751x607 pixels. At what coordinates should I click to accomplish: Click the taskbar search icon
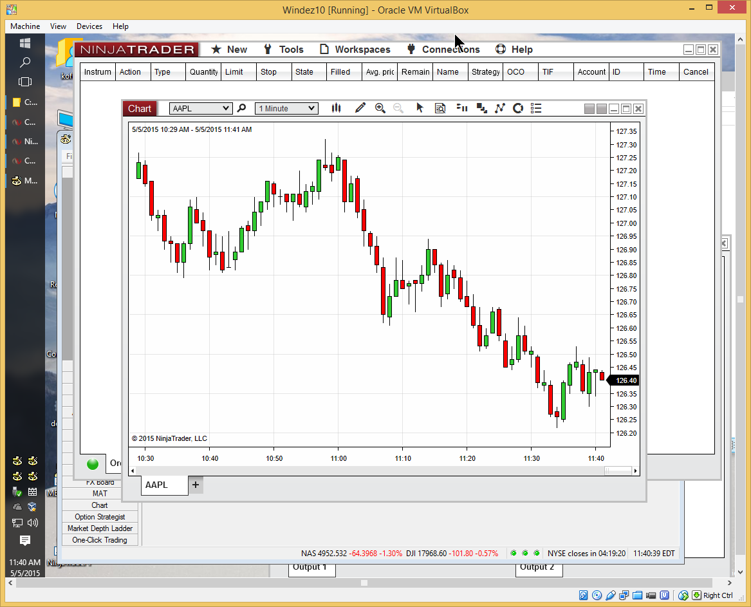click(x=25, y=62)
